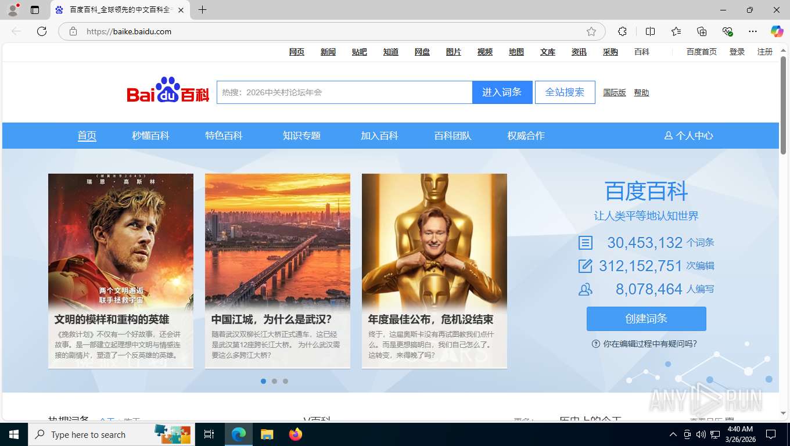Screen dimensions: 790x446
Task: Open the 国际版 link
Action: pyautogui.click(x=615, y=93)
